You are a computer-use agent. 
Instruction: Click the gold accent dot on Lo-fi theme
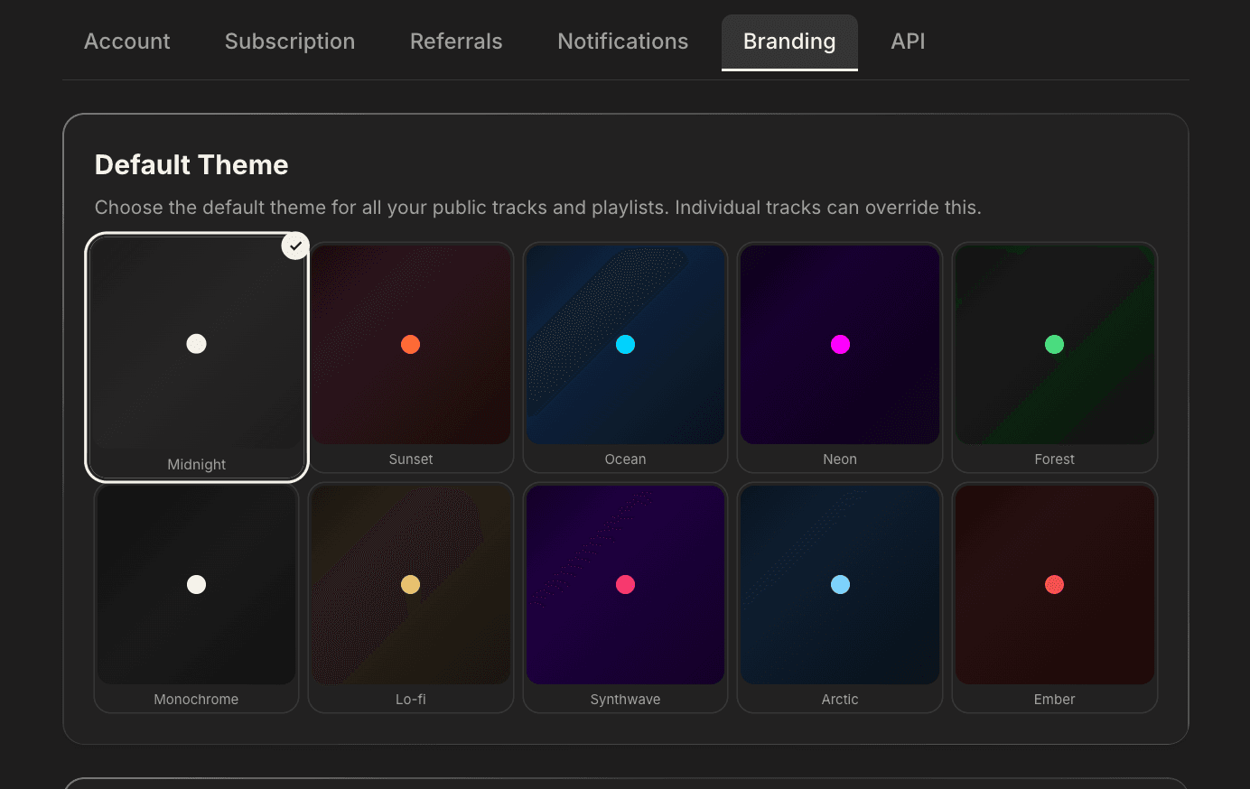pos(411,584)
